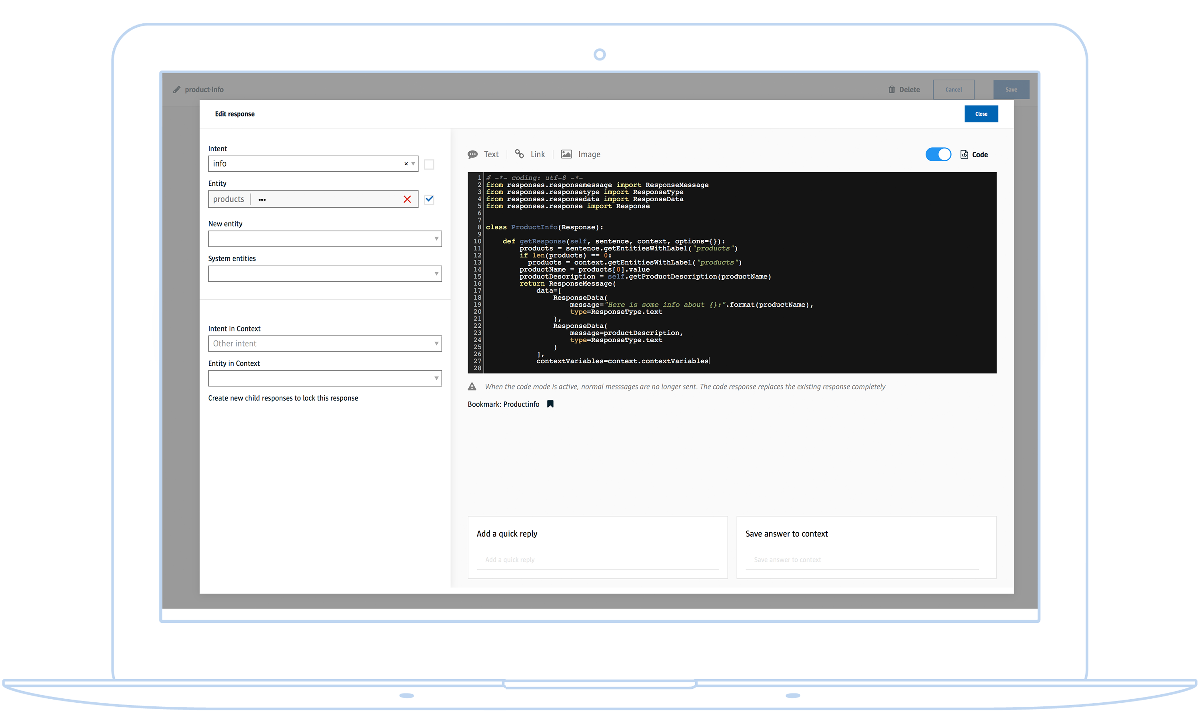1200x724 pixels.
Task: Uncheck the checkbox next to the products entity
Action: tap(428, 199)
